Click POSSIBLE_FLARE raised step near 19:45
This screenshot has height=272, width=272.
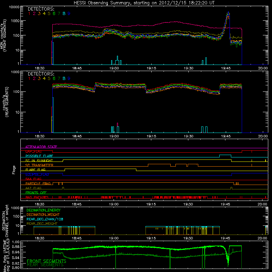pos(225,155)
